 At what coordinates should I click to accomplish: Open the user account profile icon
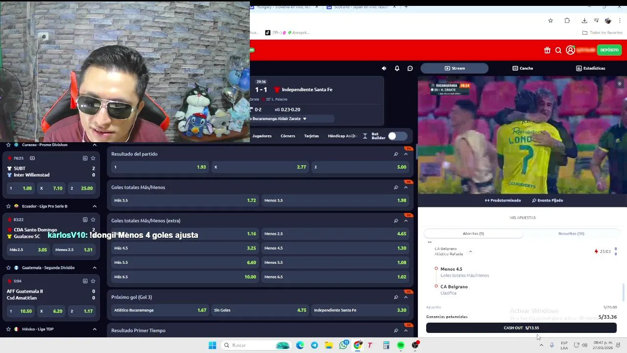[570, 50]
